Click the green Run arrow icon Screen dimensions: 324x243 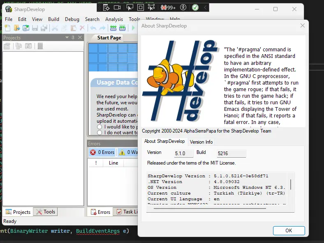(133, 28)
